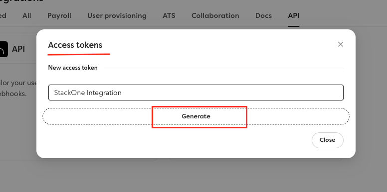
Task: Close the Access tokens dialog with X icon
Action: click(340, 44)
